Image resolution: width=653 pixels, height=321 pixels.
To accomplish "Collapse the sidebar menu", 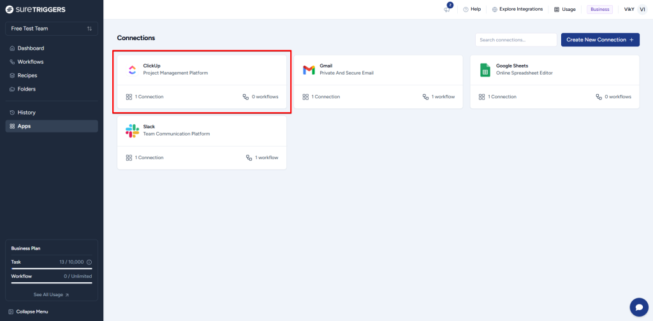I will click(27, 311).
